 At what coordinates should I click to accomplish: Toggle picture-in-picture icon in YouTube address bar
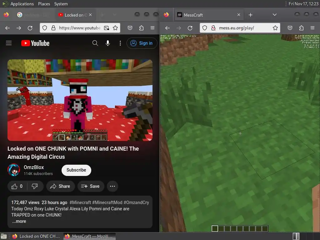107,28
